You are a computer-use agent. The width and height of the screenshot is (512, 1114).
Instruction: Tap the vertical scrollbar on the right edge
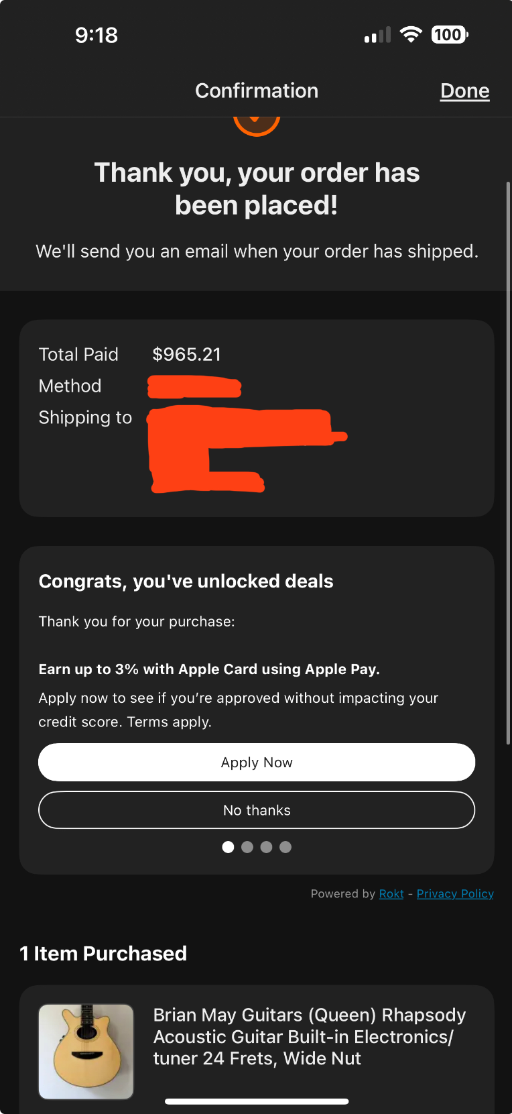pos(509,463)
